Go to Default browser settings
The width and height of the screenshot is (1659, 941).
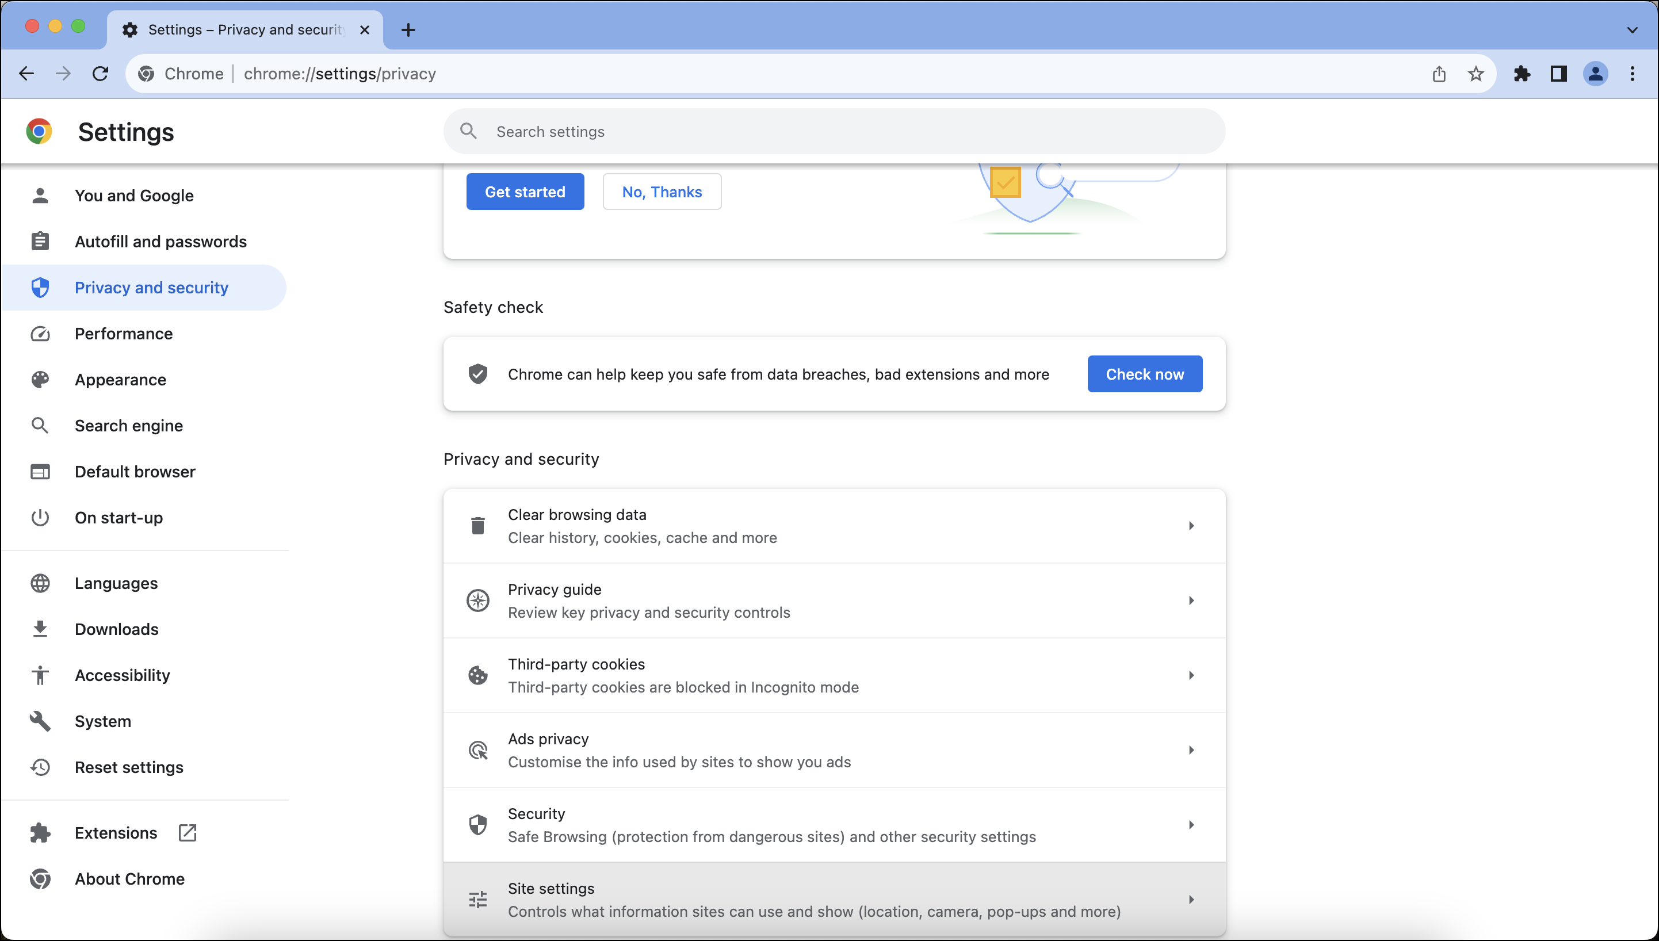[x=145, y=471]
